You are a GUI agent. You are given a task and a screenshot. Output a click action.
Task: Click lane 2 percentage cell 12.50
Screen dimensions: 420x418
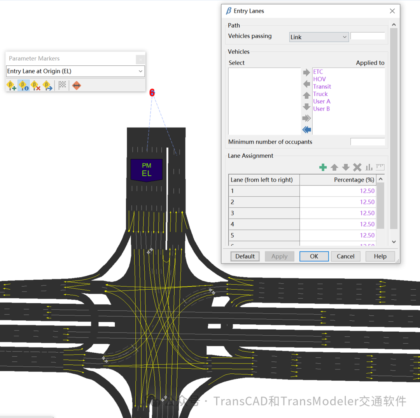pyautogui.click(x=338, y=202)
